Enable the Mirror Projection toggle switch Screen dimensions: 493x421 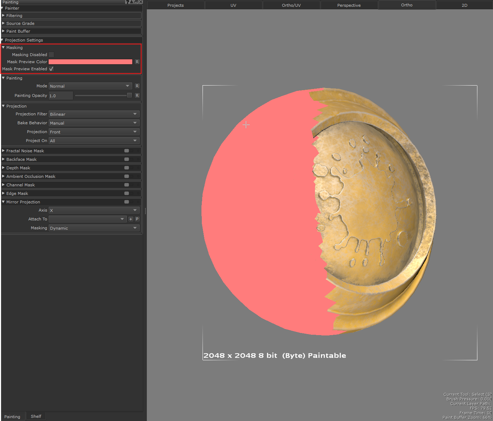(126, 202)
